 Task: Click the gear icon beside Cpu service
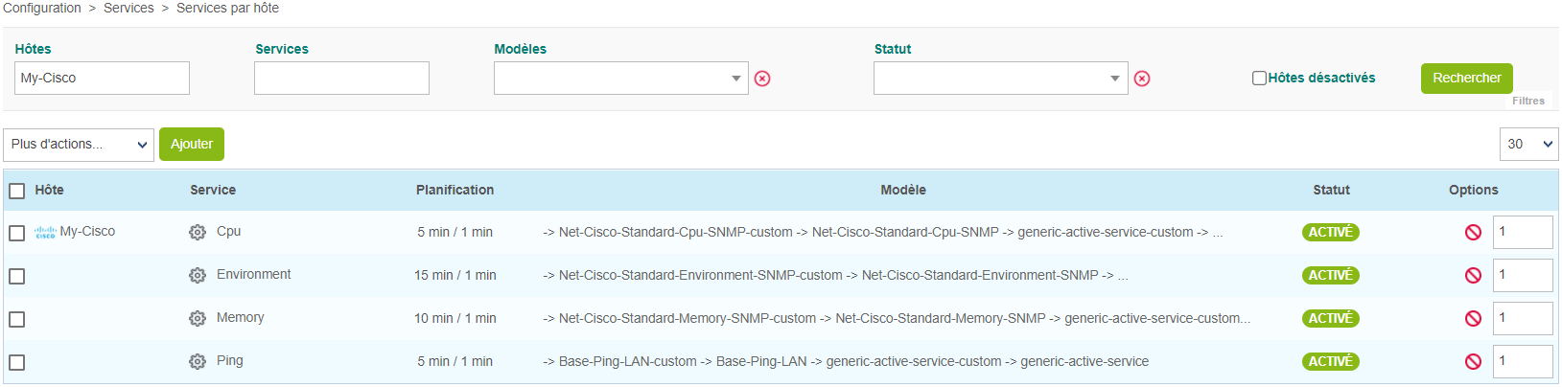click(x=198, y=232)
